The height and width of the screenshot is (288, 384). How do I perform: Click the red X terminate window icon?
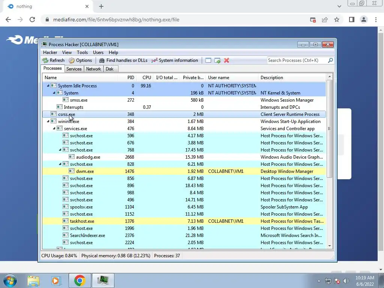tap(226, 60)
